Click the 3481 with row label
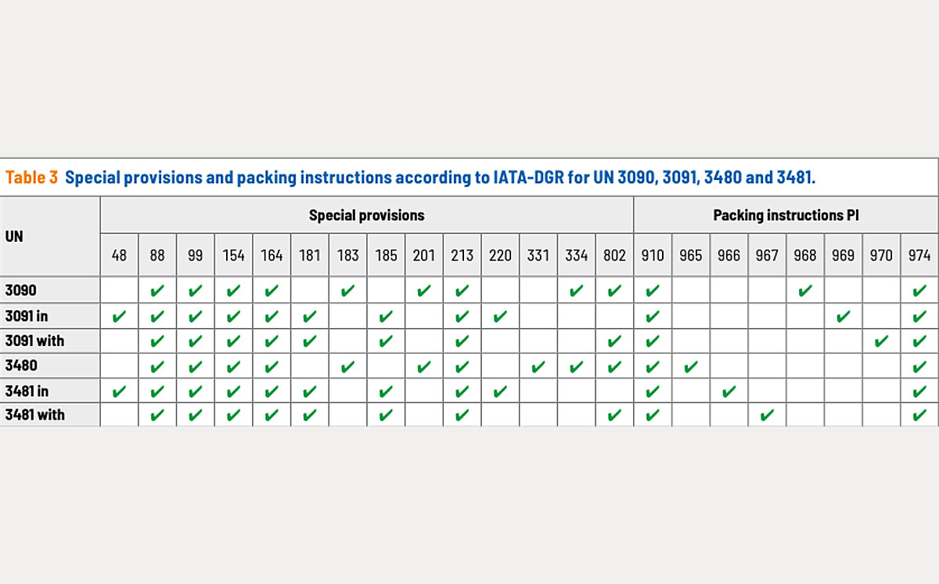The width and height of the screenshot is (939, 584). (34, 415)
